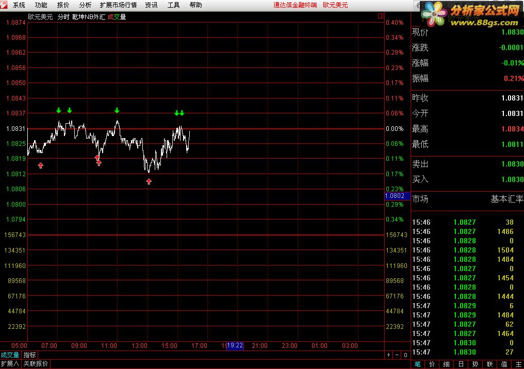Click the tick row with volume 1444
Screen dimensions: 524x369
pyautogui.click(x=467, y=296)
